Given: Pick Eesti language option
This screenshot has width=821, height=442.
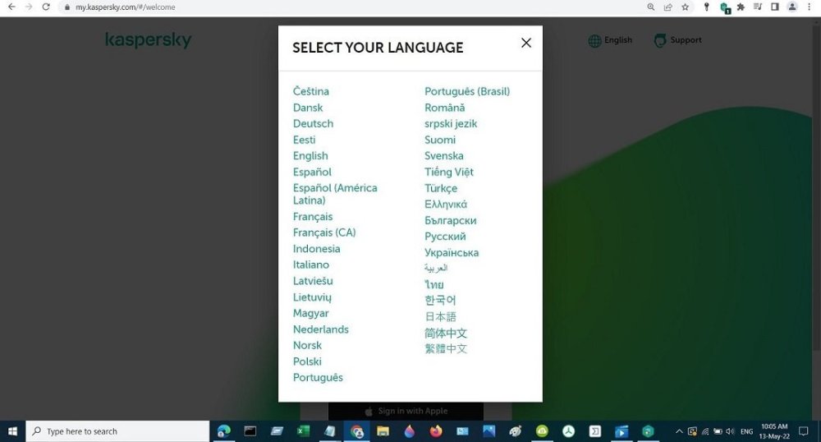Looking at the screenshot, I should (x=305, y=140).
